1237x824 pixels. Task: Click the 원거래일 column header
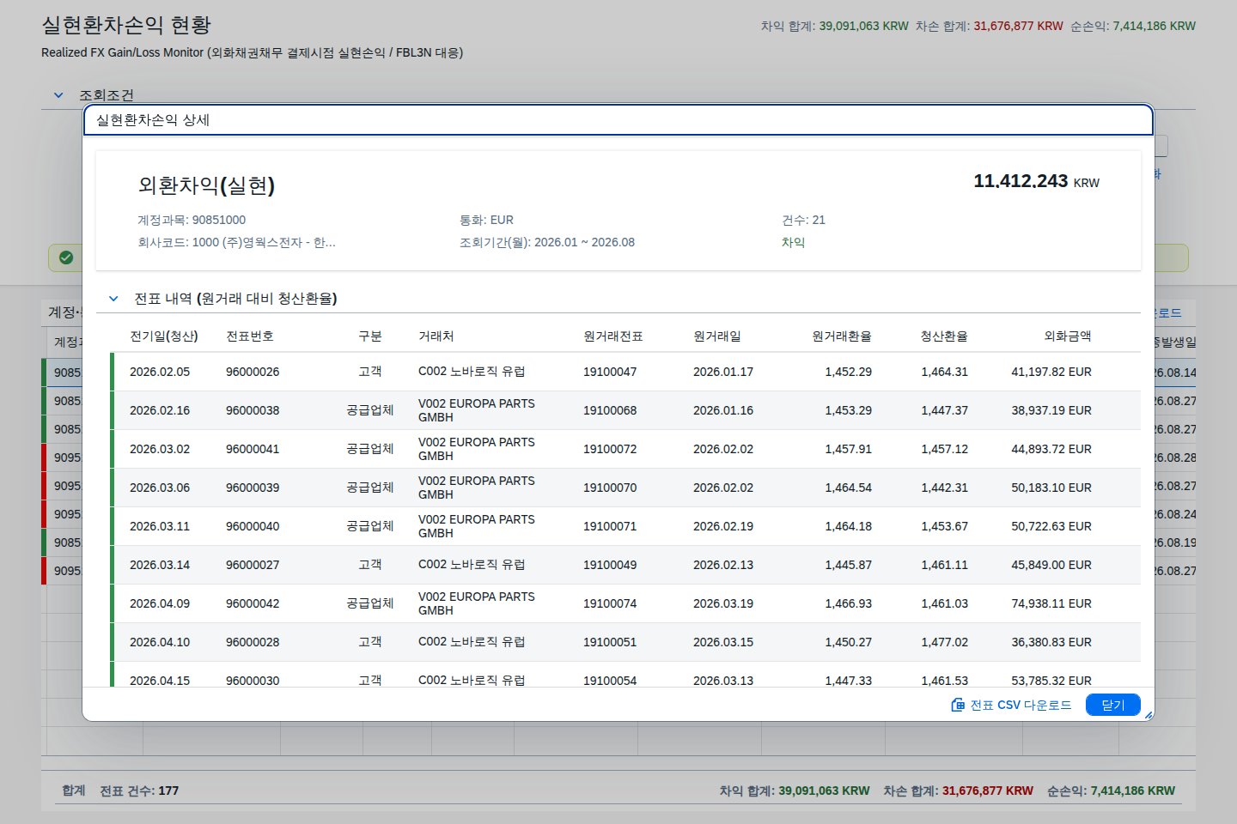coord(717,336)
